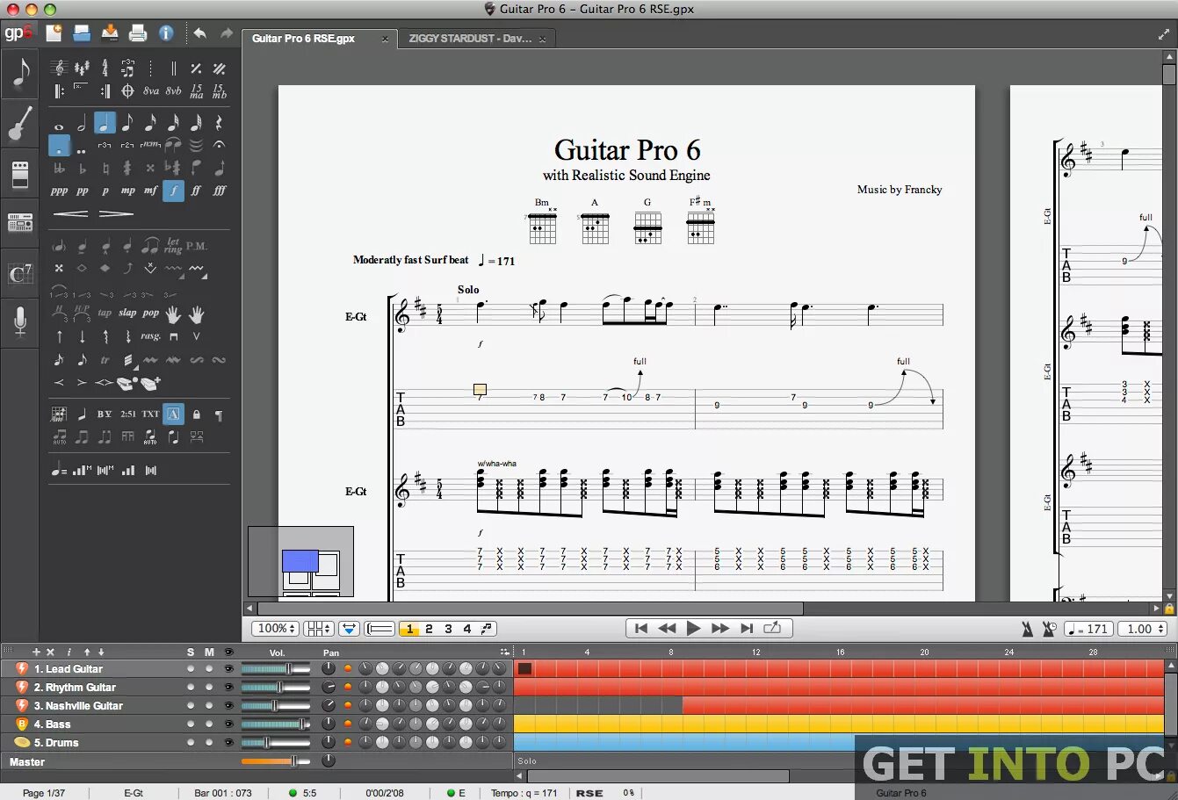Enable multi-voice editing mode
This screenshot has width=1178, height=800.
pyautogui.click(x=487, y=629)
